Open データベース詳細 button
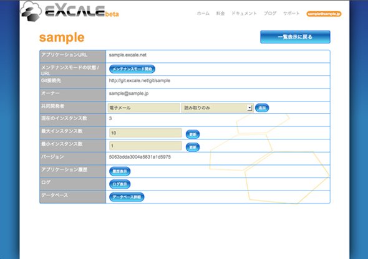The height and width of the screenshot is (259, 368). coord(127,197)
